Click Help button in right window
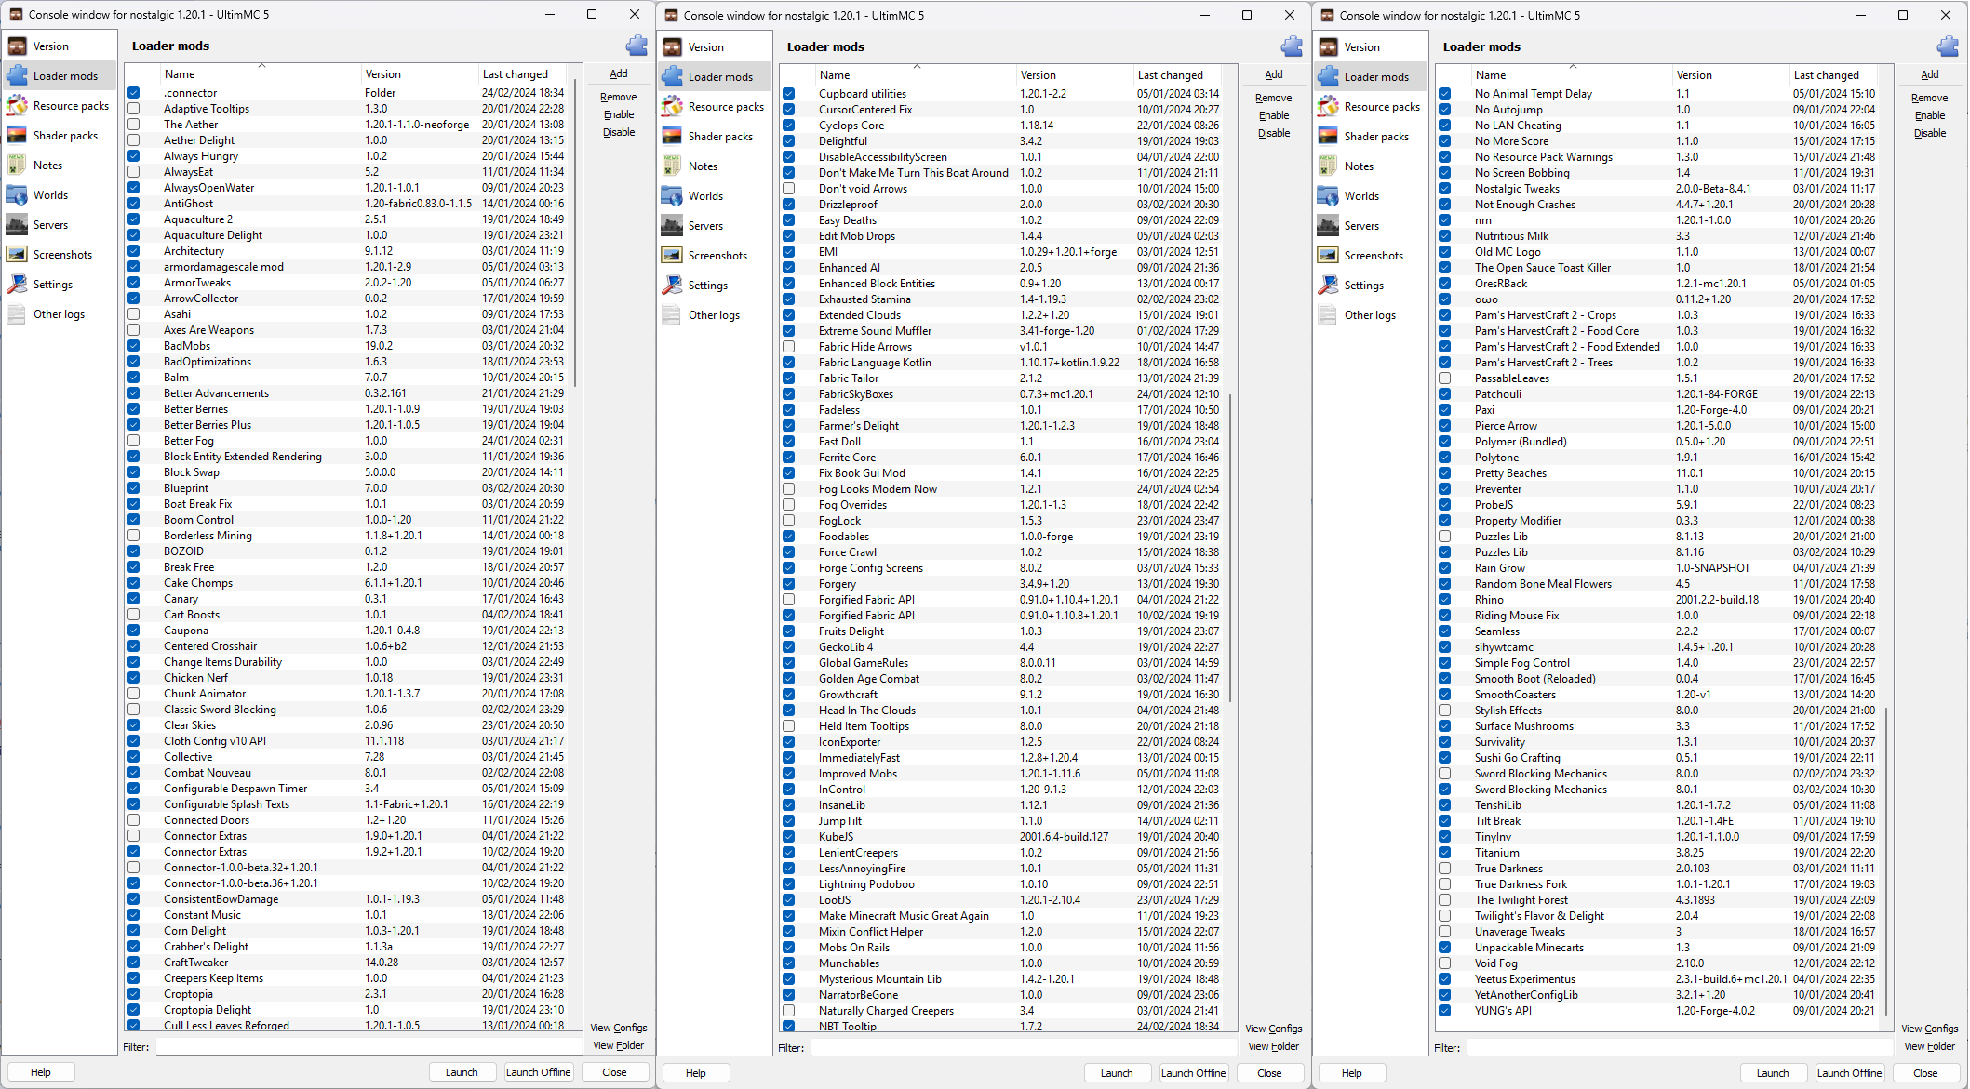Viewport: 1970px width, 1089px height. click(1352, 1073)
